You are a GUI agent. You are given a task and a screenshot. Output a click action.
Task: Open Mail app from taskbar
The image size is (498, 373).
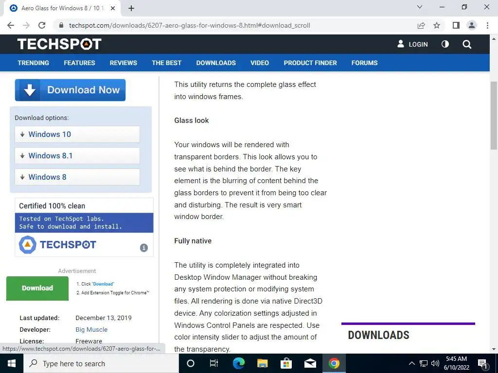(310, 363)
